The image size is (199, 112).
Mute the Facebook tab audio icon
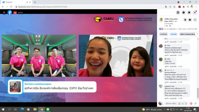click(x=27, y=2)
